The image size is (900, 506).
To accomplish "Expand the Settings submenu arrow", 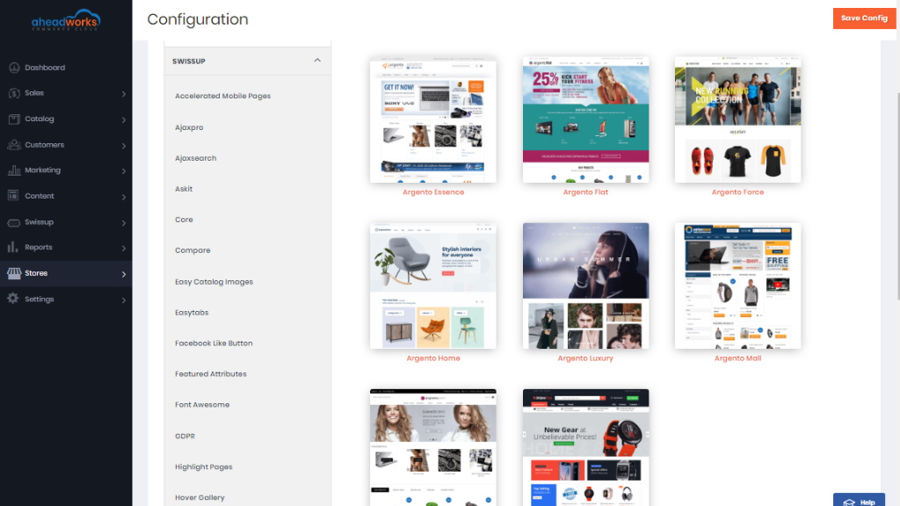I will pos(123,300).
